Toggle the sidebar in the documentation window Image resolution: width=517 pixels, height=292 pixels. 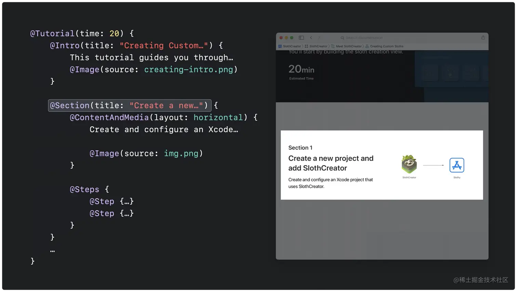click(301, 38)
